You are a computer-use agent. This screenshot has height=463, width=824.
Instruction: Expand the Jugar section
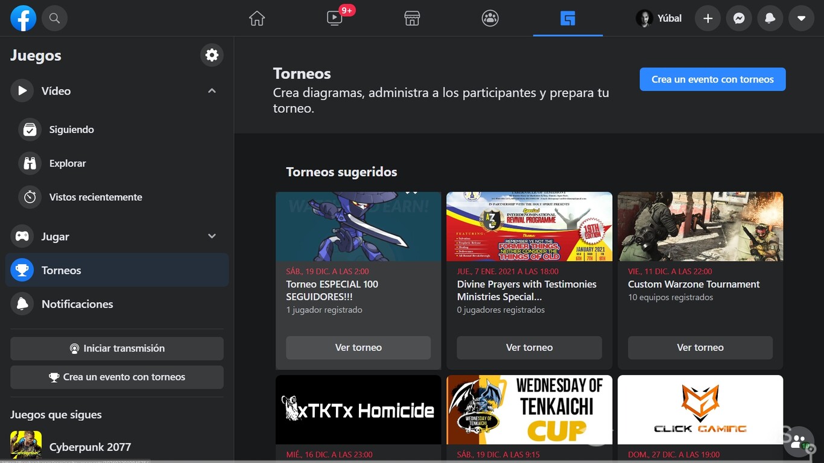(212, 236)
